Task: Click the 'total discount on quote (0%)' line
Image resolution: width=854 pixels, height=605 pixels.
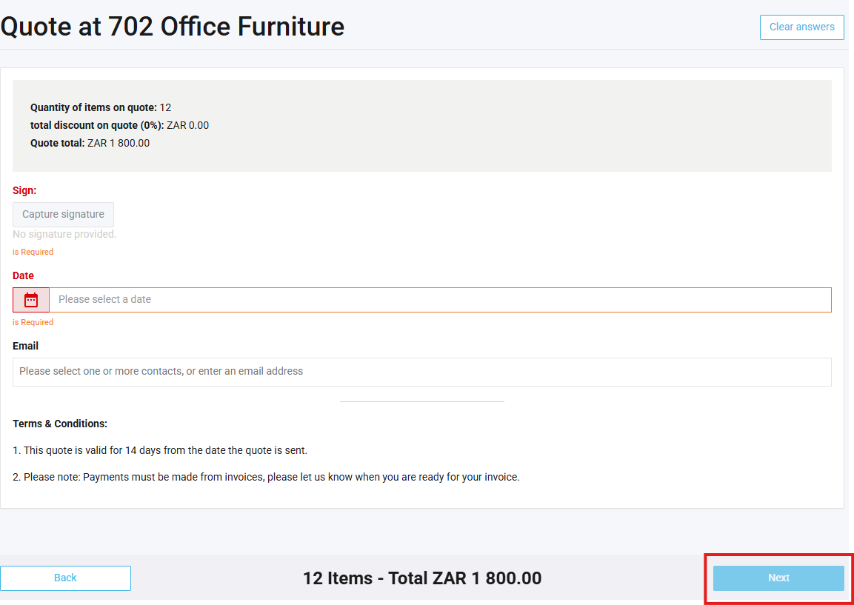Action: click(x=119, y=125)
